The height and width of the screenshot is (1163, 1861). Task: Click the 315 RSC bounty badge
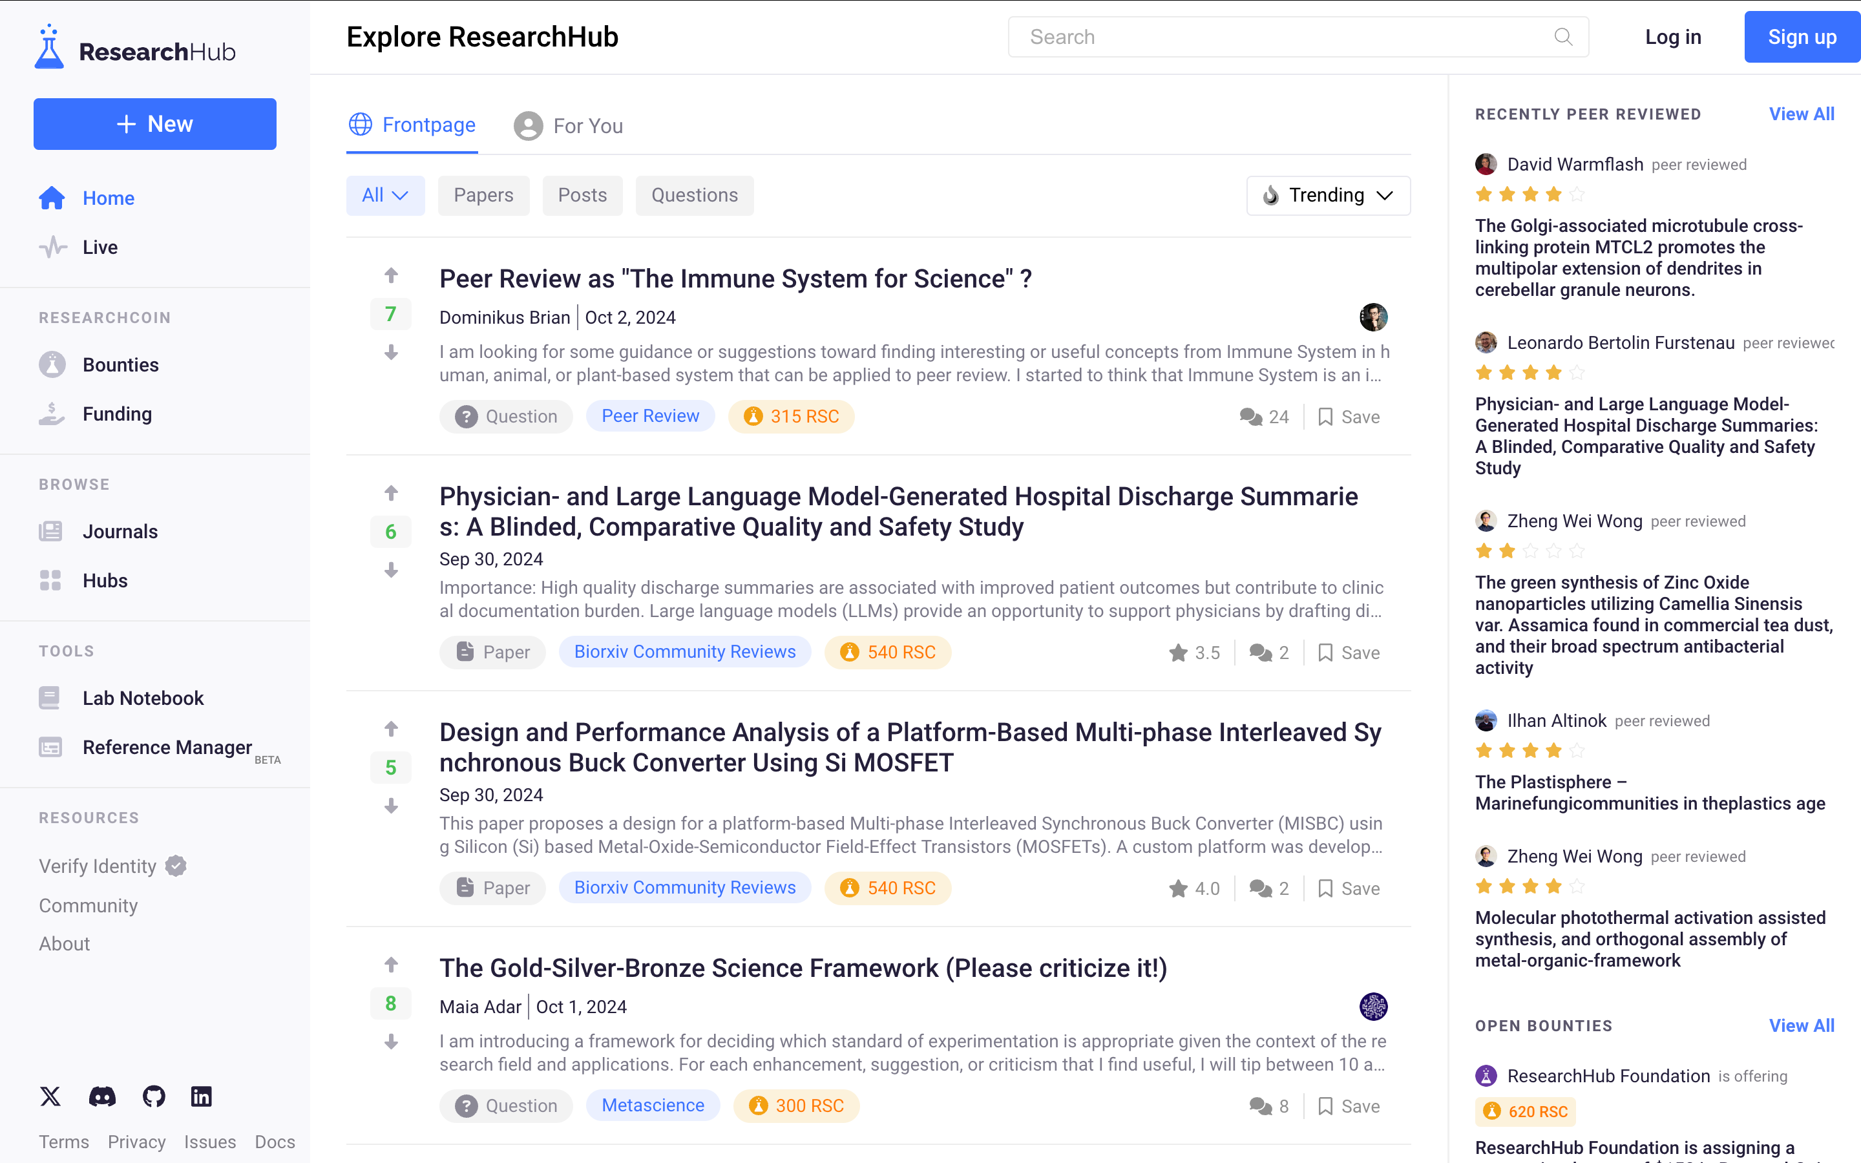(790, 417)
